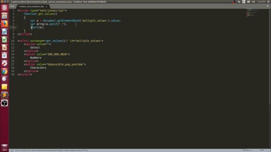Open PHP syntax selector in status bar

pos(262,150)
